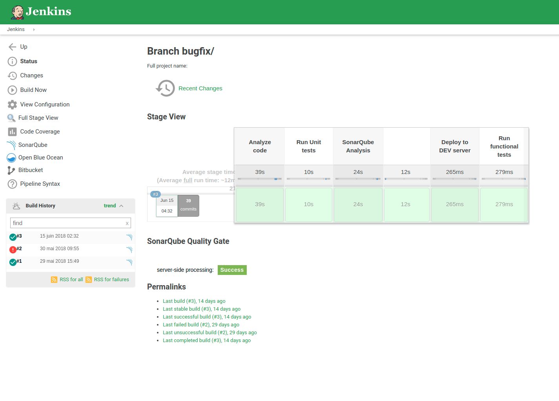Open the Last build (#3) permalink
The width and height of the screenshot is (559, 401).
point(194,301)
